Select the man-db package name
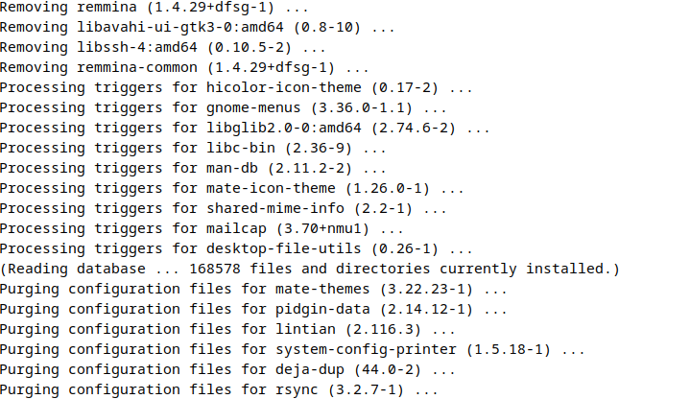Screen dimensions: 690x399 232,169
